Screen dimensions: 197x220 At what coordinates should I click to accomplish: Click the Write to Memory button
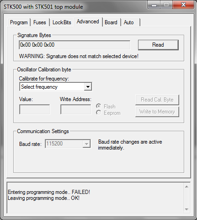click(x=157, y=112)
